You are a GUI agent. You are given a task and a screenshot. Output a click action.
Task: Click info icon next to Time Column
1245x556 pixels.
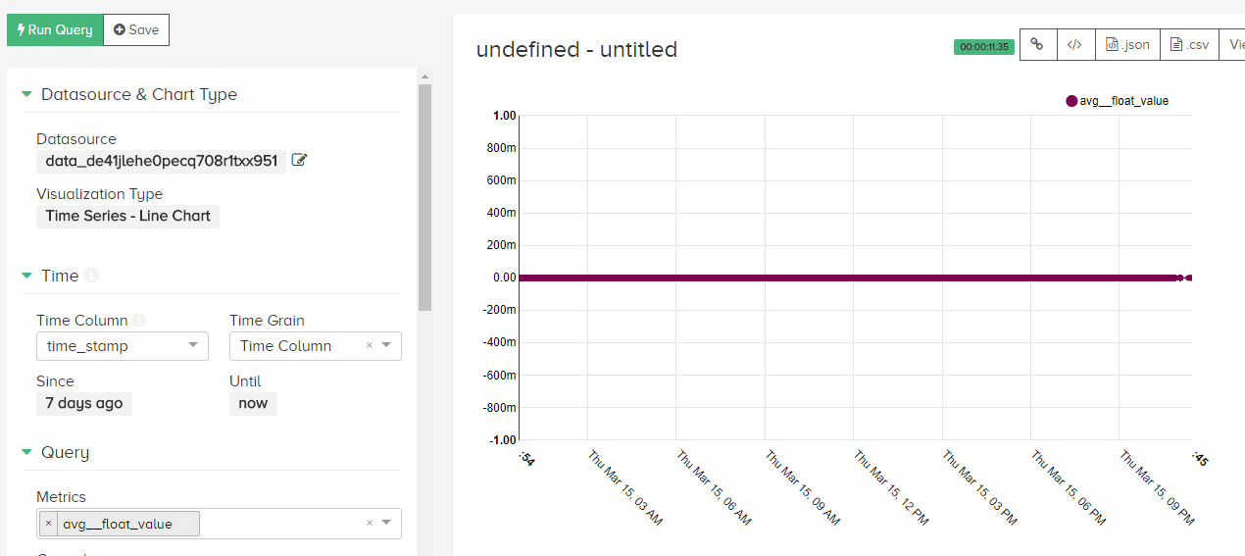pyautogui.click(x=139, y=320)
